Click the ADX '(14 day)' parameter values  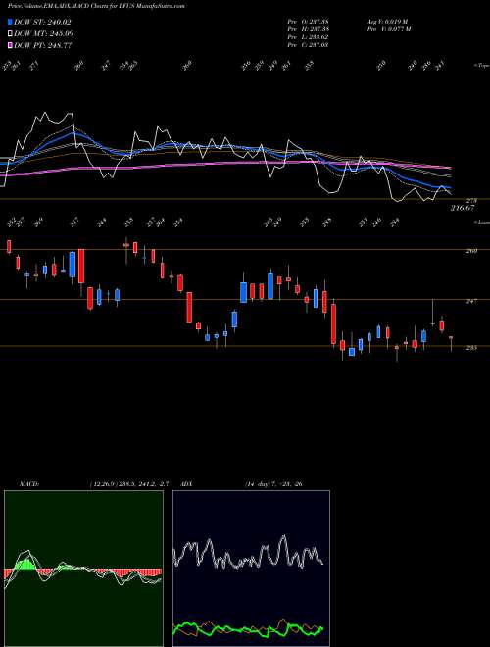[273, 484]
